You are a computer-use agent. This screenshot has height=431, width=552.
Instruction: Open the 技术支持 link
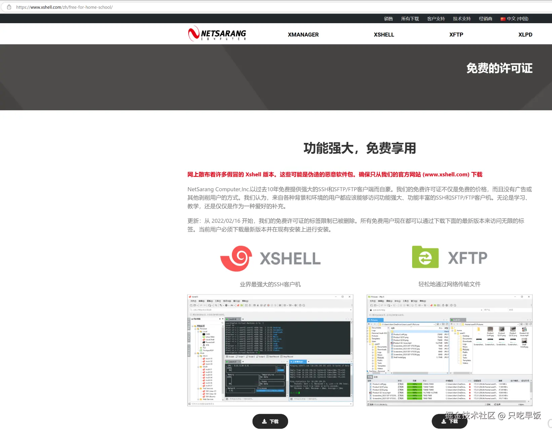tap(462, 19)
